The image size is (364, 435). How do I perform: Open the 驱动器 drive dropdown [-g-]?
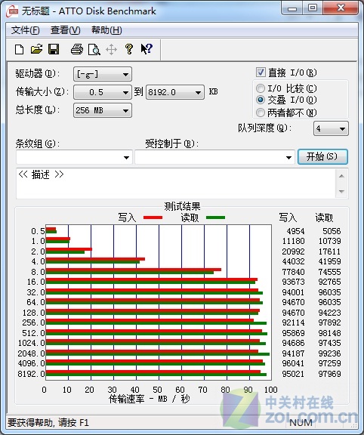pos(103,74)
